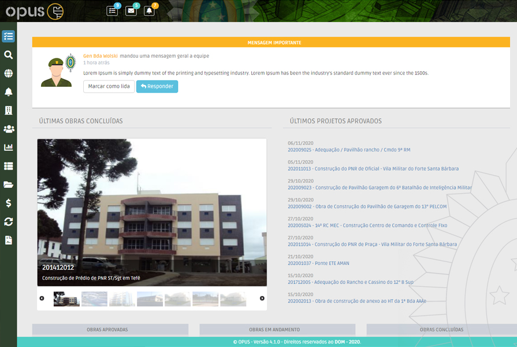
Task: Click the Últimos Projetos Aprovados heading
Action: pyautogui.click(x=336, y=121)
